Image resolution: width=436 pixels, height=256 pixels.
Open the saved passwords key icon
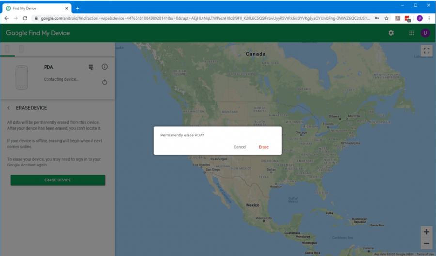[x=377, y=18]
